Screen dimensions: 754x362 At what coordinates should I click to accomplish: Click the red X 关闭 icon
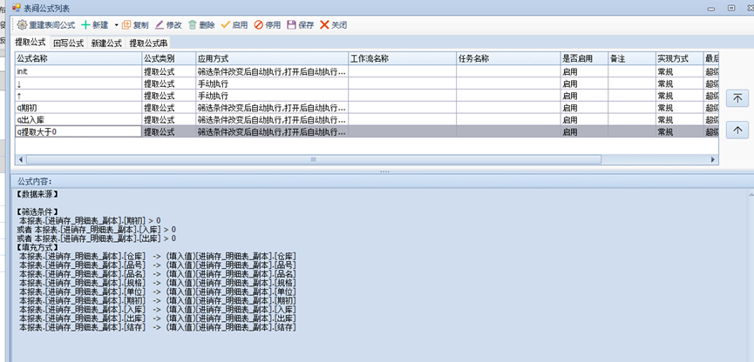(325, 25)
